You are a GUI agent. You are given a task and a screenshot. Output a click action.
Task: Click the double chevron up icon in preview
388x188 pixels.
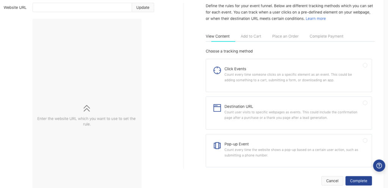(87, 108)
